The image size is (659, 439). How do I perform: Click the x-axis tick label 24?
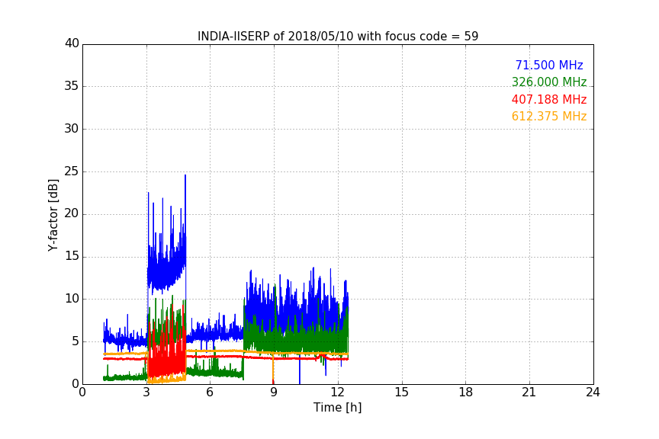(593, 393)
